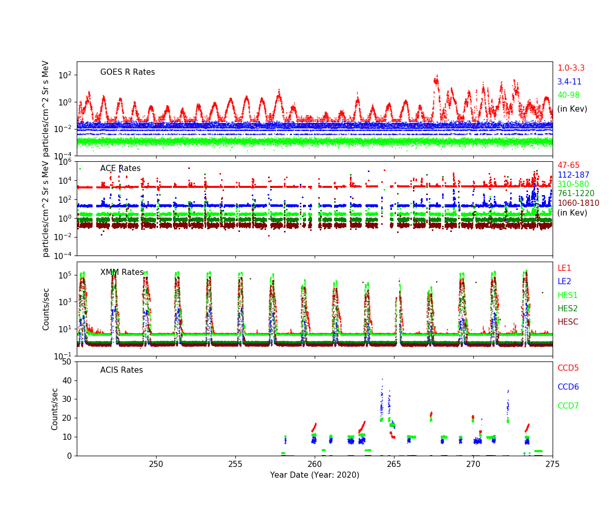This screenshot has height=512, width=614.
Task: Click the LE1 legend label
Action: (564, 268)
